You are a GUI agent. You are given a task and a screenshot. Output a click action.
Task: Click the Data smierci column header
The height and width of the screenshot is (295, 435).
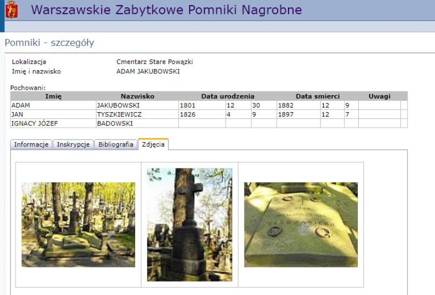coord(317,96)
